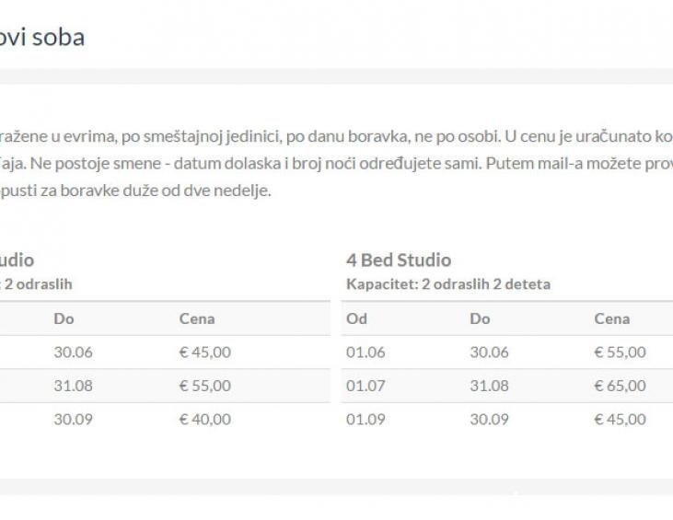The image size is (673, 520).
Task: Click the "2 odraslih" capacity text on left
Action: [x=38, y=284]
